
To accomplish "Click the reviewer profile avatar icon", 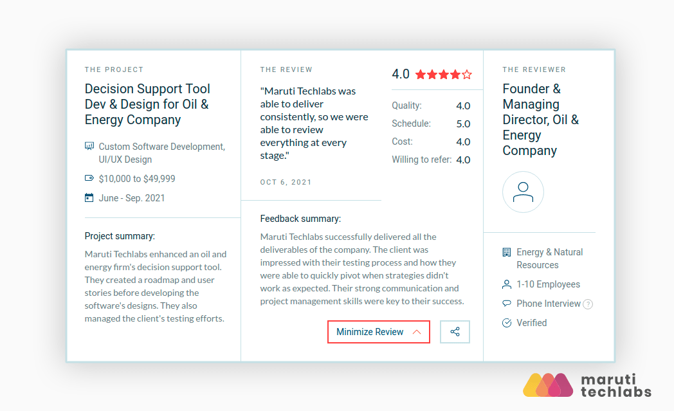I will (523, 192).
